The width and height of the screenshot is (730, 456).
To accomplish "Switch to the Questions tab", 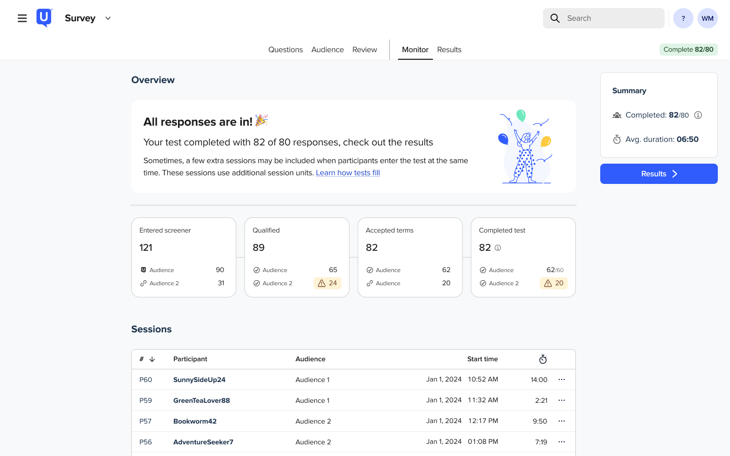I will 285,50.
